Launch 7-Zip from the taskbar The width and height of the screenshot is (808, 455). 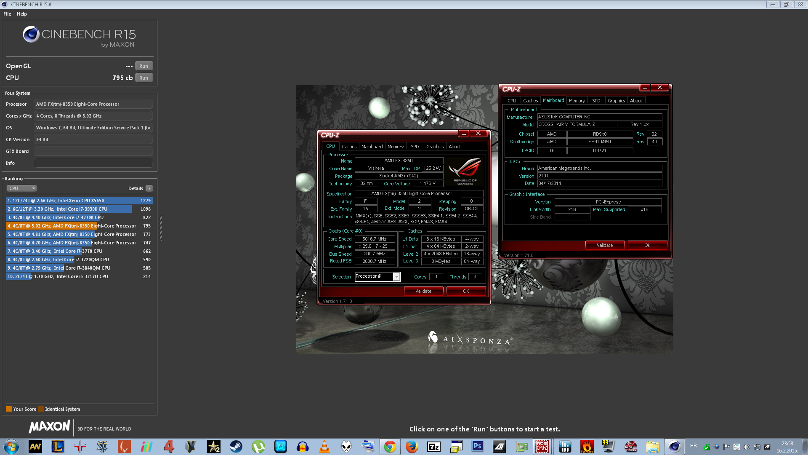(x=434, y=447)
